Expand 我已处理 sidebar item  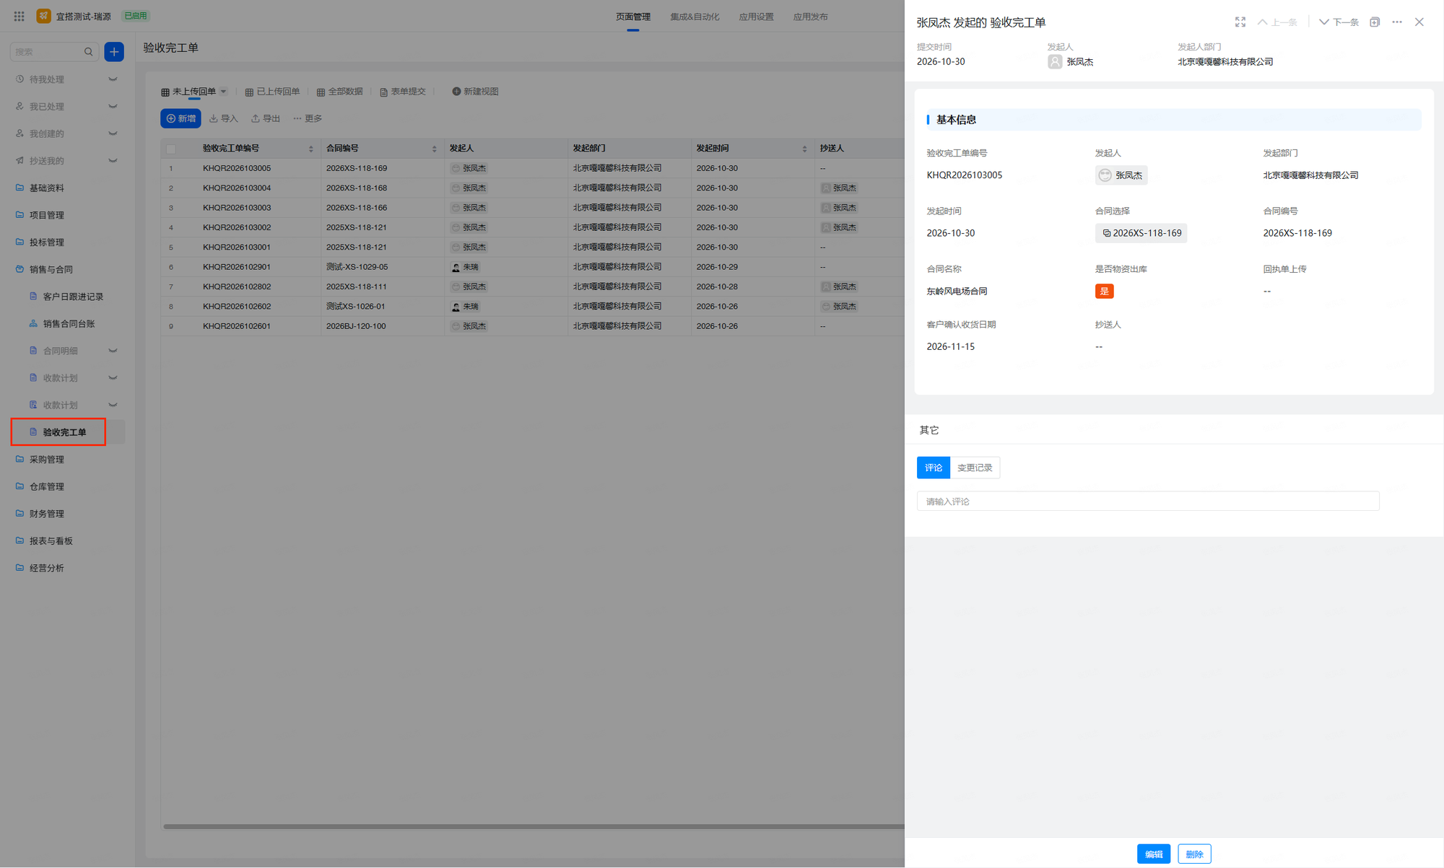113,107
